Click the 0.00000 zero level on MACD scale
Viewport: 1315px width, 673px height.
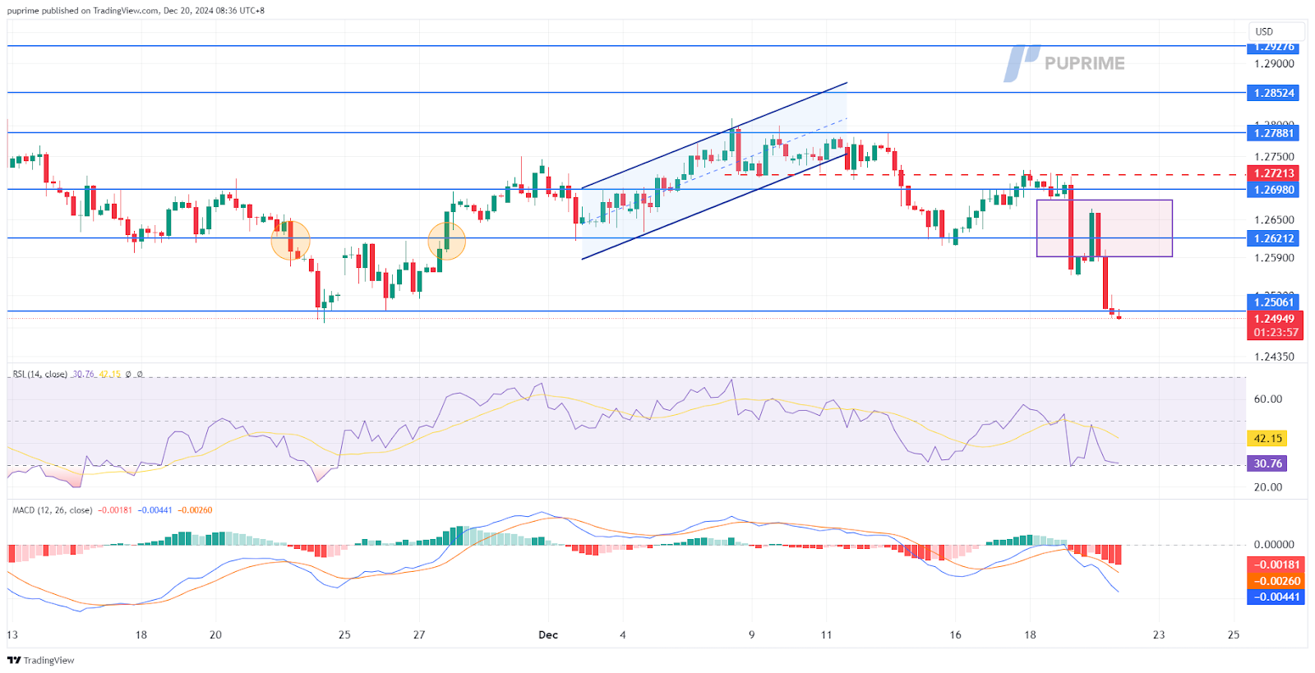[1274, 544]
